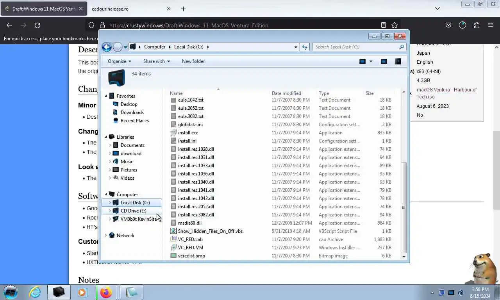Select the Videos library
The image size is (500, 300).
point(127,178)
